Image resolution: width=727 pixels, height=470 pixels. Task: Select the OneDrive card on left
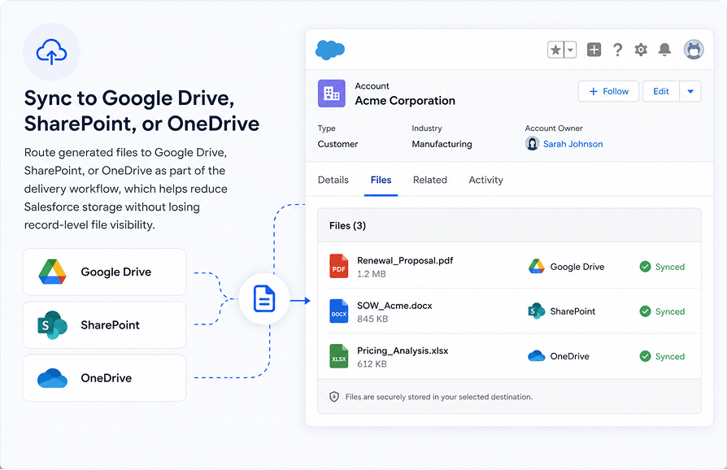(x=104, y=378)
